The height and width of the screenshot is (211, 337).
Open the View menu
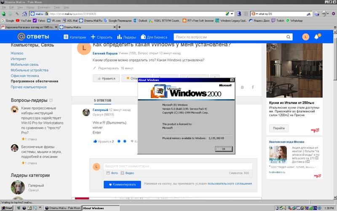(20, 7)
